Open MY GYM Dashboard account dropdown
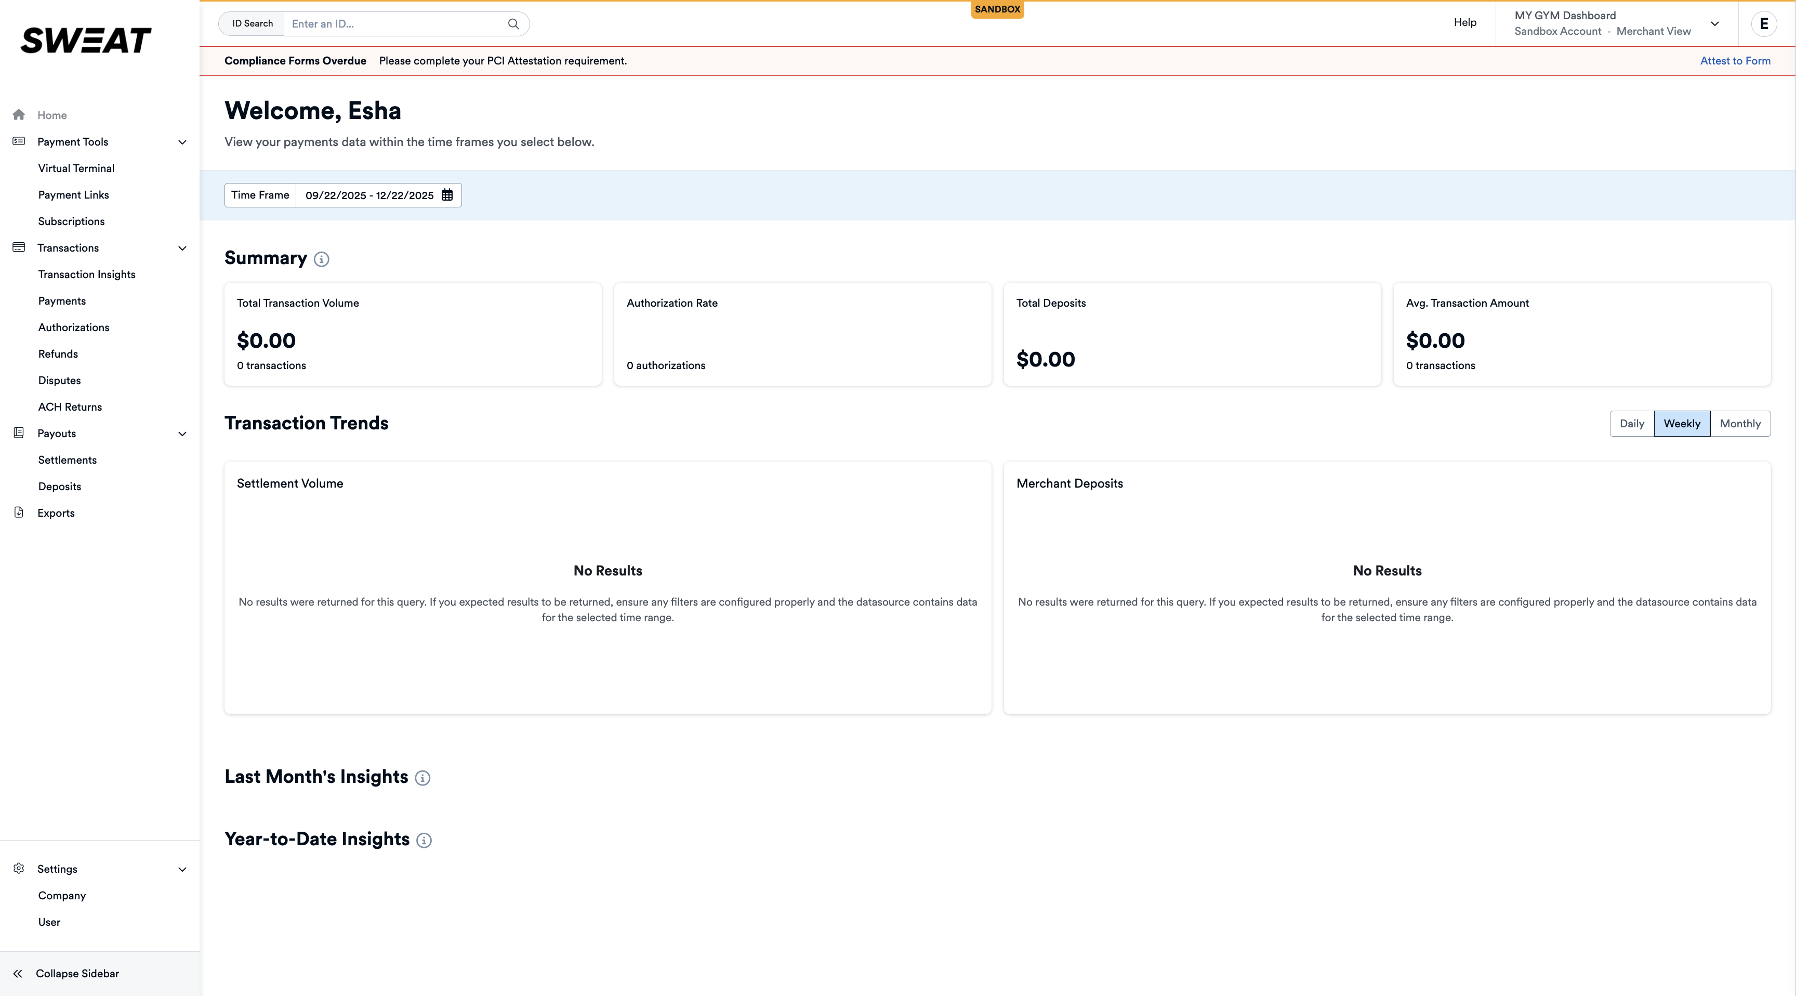1796x996 pixels. point(1714,24)
